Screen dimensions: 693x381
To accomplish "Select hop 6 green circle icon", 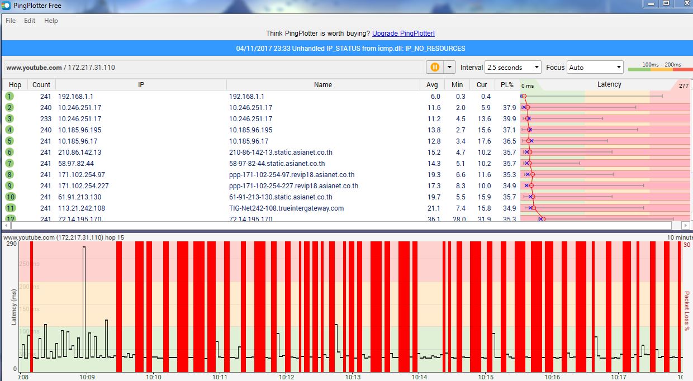I will click(x=10, y=152).
